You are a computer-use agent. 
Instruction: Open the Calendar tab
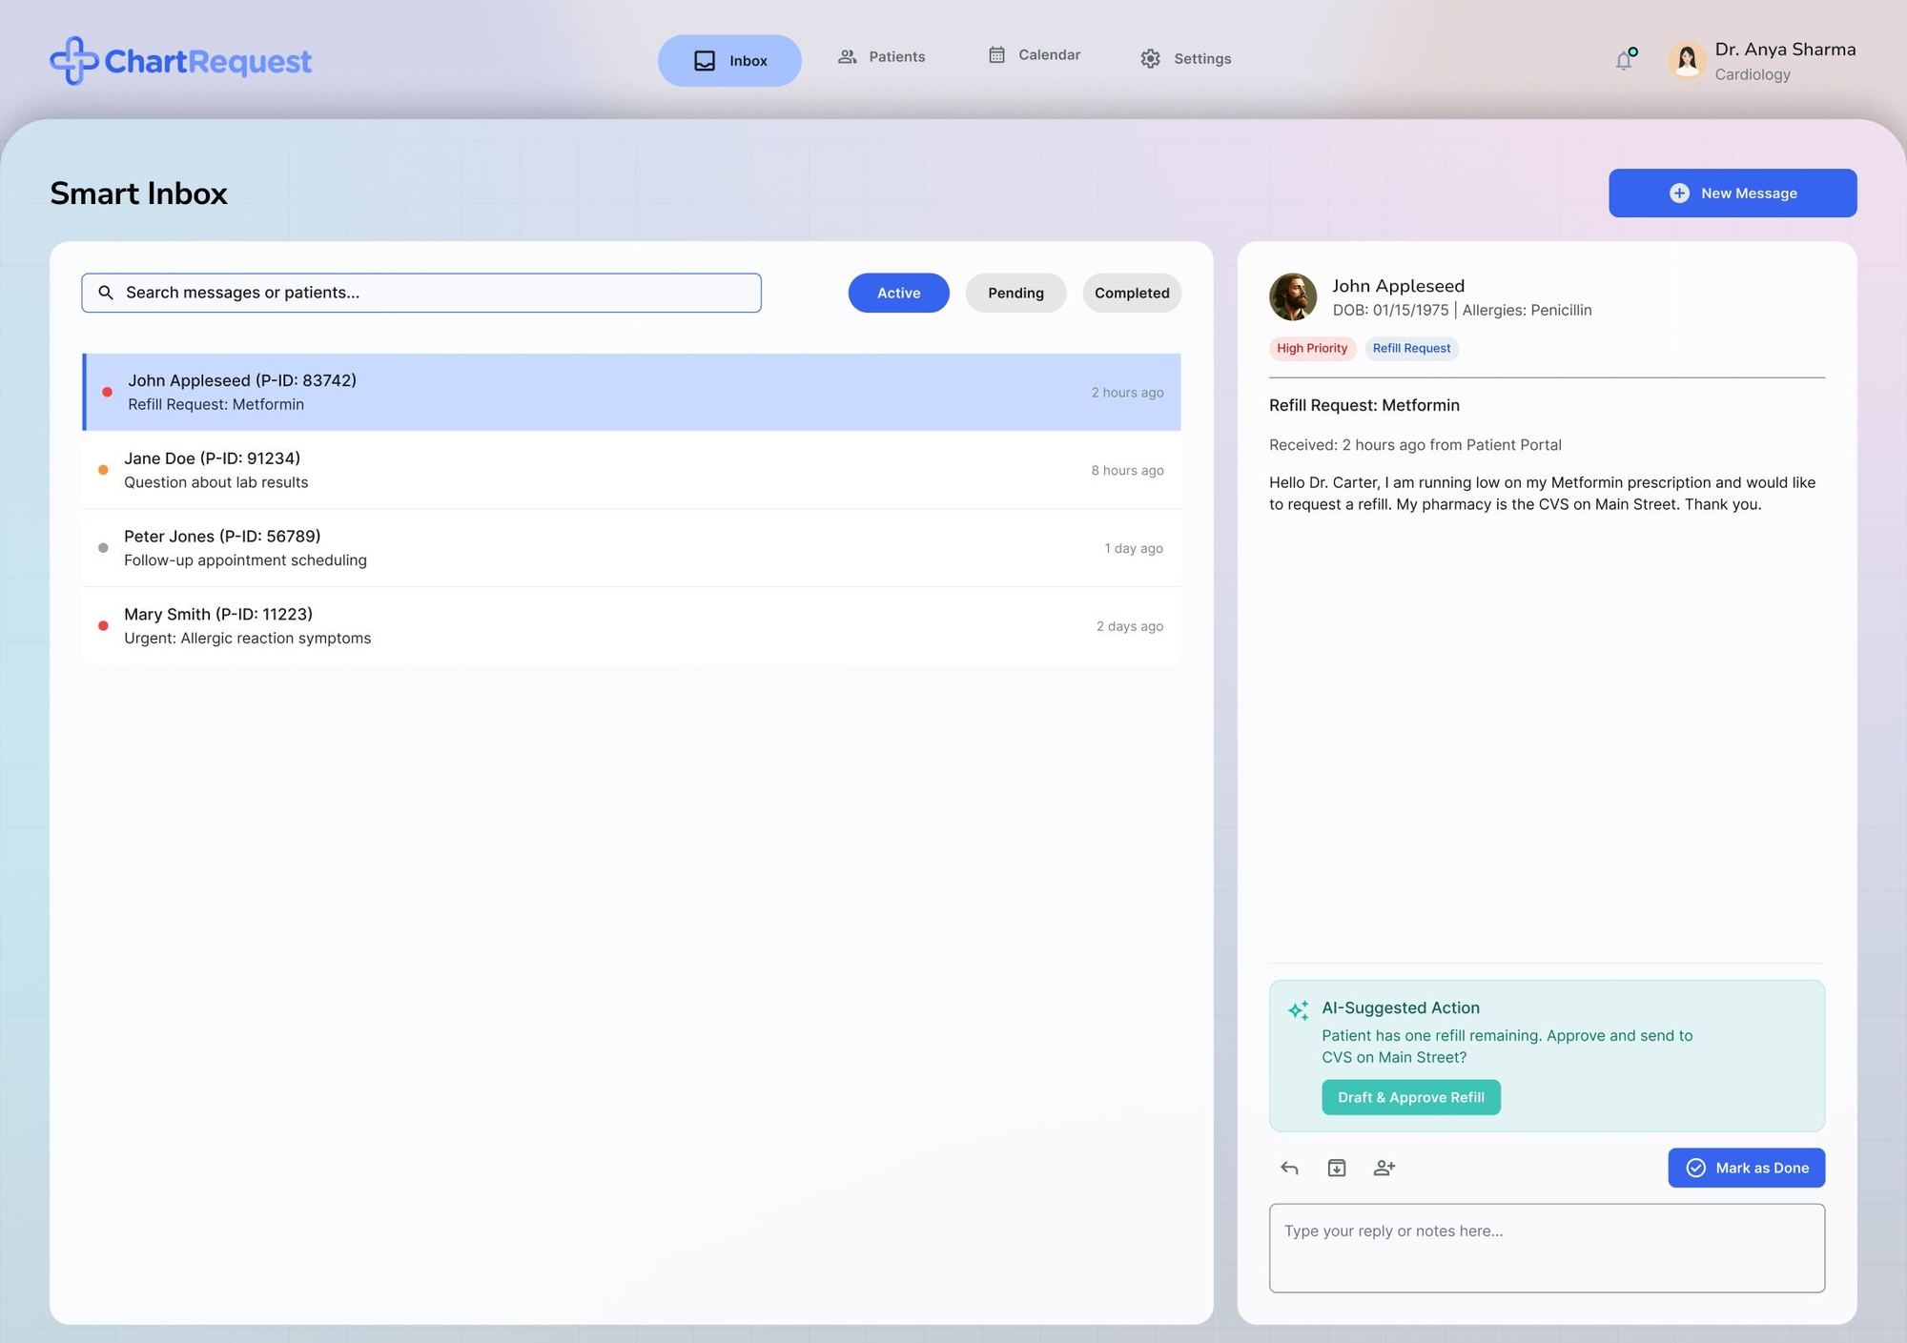point(1035,55)
